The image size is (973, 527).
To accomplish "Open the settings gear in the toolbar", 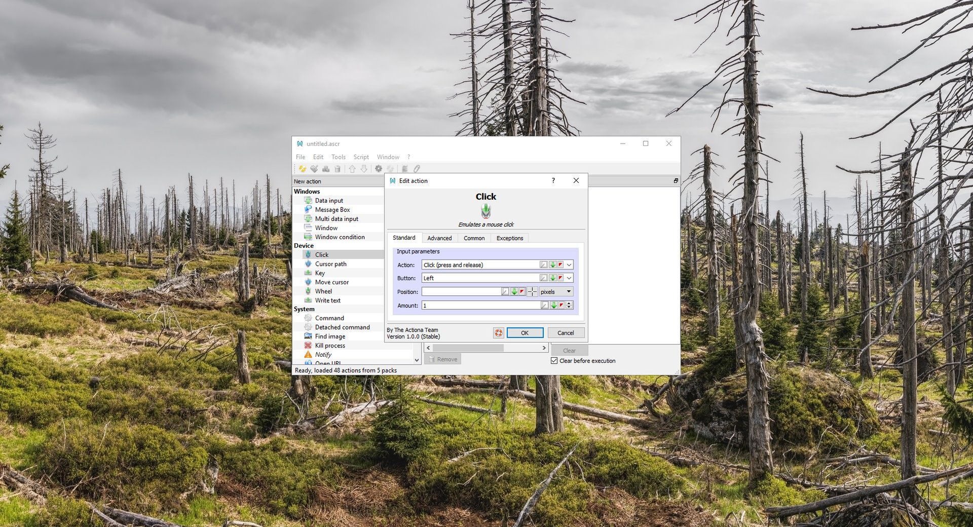I will click(378, 169).
